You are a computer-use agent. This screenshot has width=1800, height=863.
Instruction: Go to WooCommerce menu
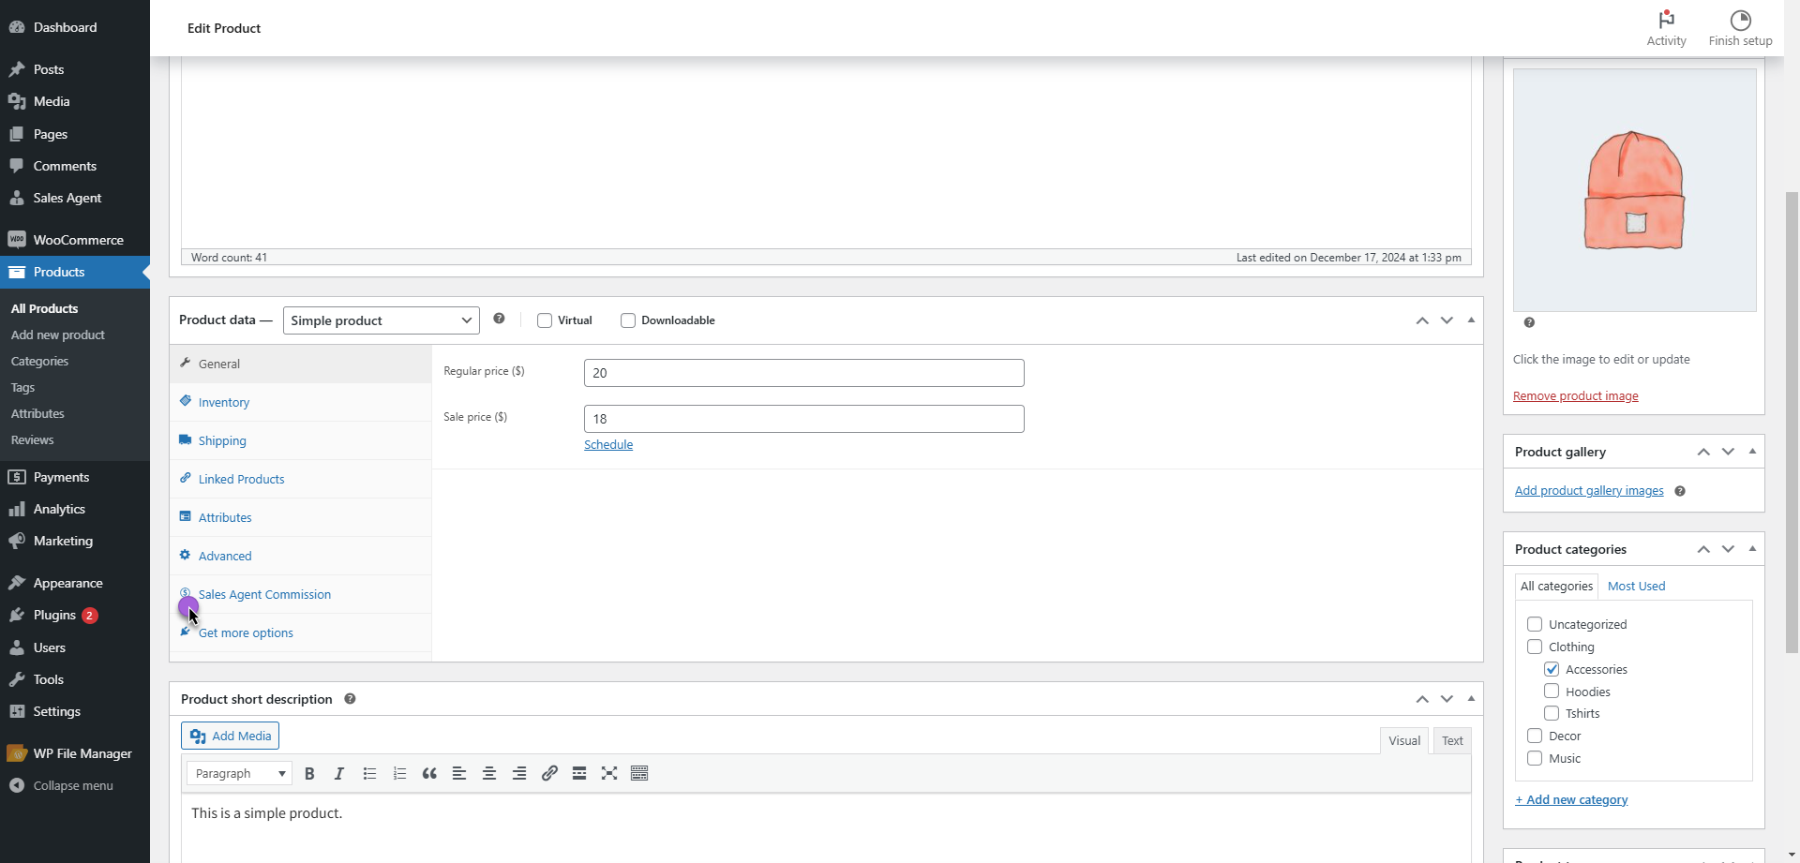coord(75,240)
